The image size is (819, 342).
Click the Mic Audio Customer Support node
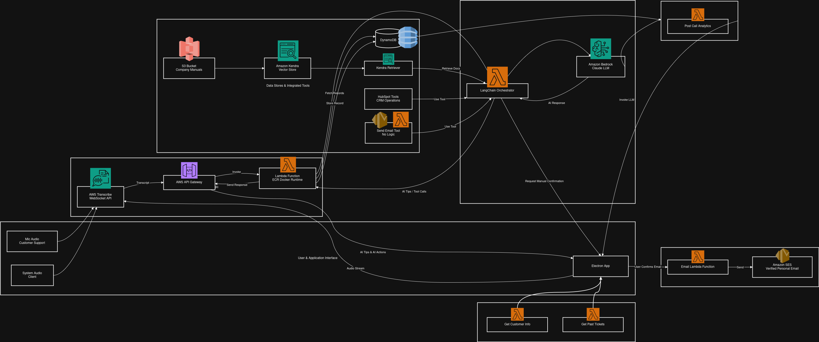click(x=32, y=241)
